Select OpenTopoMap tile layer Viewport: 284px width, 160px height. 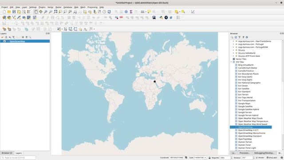point(245,139)
